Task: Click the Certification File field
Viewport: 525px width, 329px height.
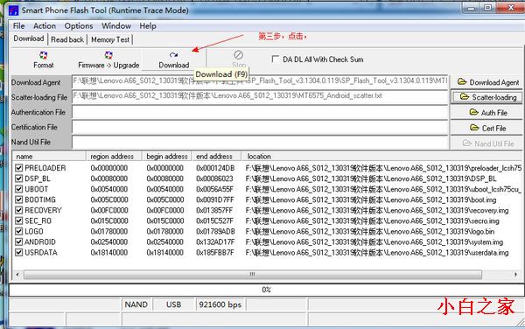Action: pos(260,127)
